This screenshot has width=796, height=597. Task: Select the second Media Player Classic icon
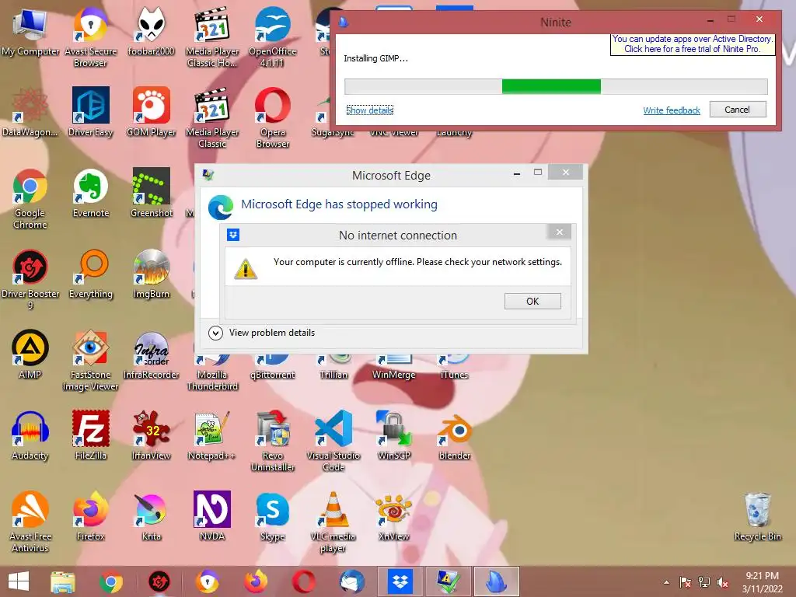pos(212,118)
